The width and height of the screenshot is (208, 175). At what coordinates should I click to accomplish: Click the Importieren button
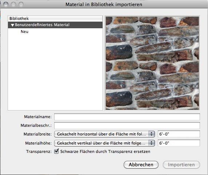(x=181, y=165)
